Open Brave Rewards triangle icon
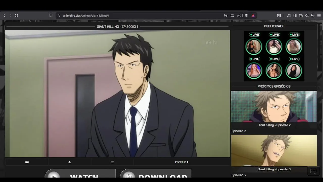The height and width of the screenshot is (182, 323). [x=253, y=16]
